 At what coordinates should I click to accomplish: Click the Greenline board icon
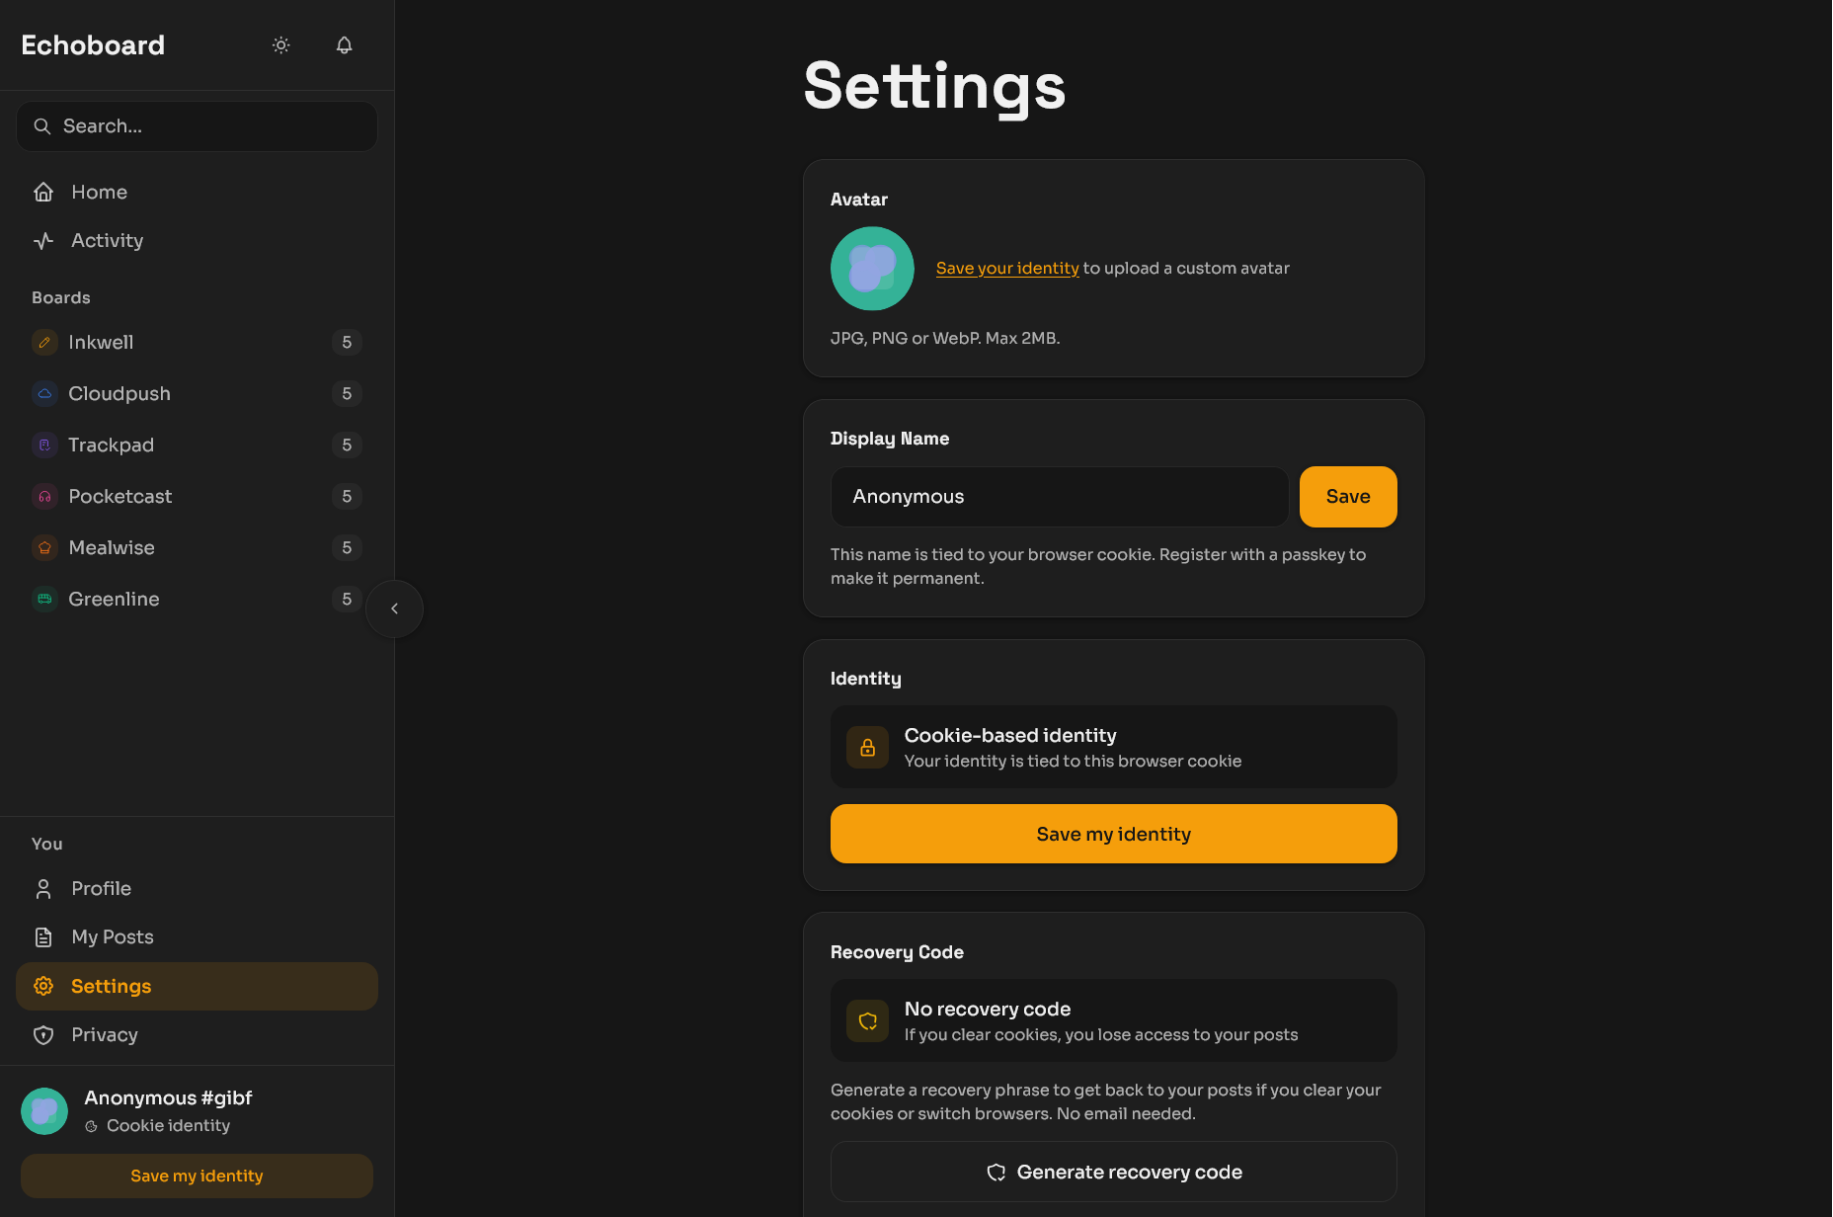click(44, 600)
